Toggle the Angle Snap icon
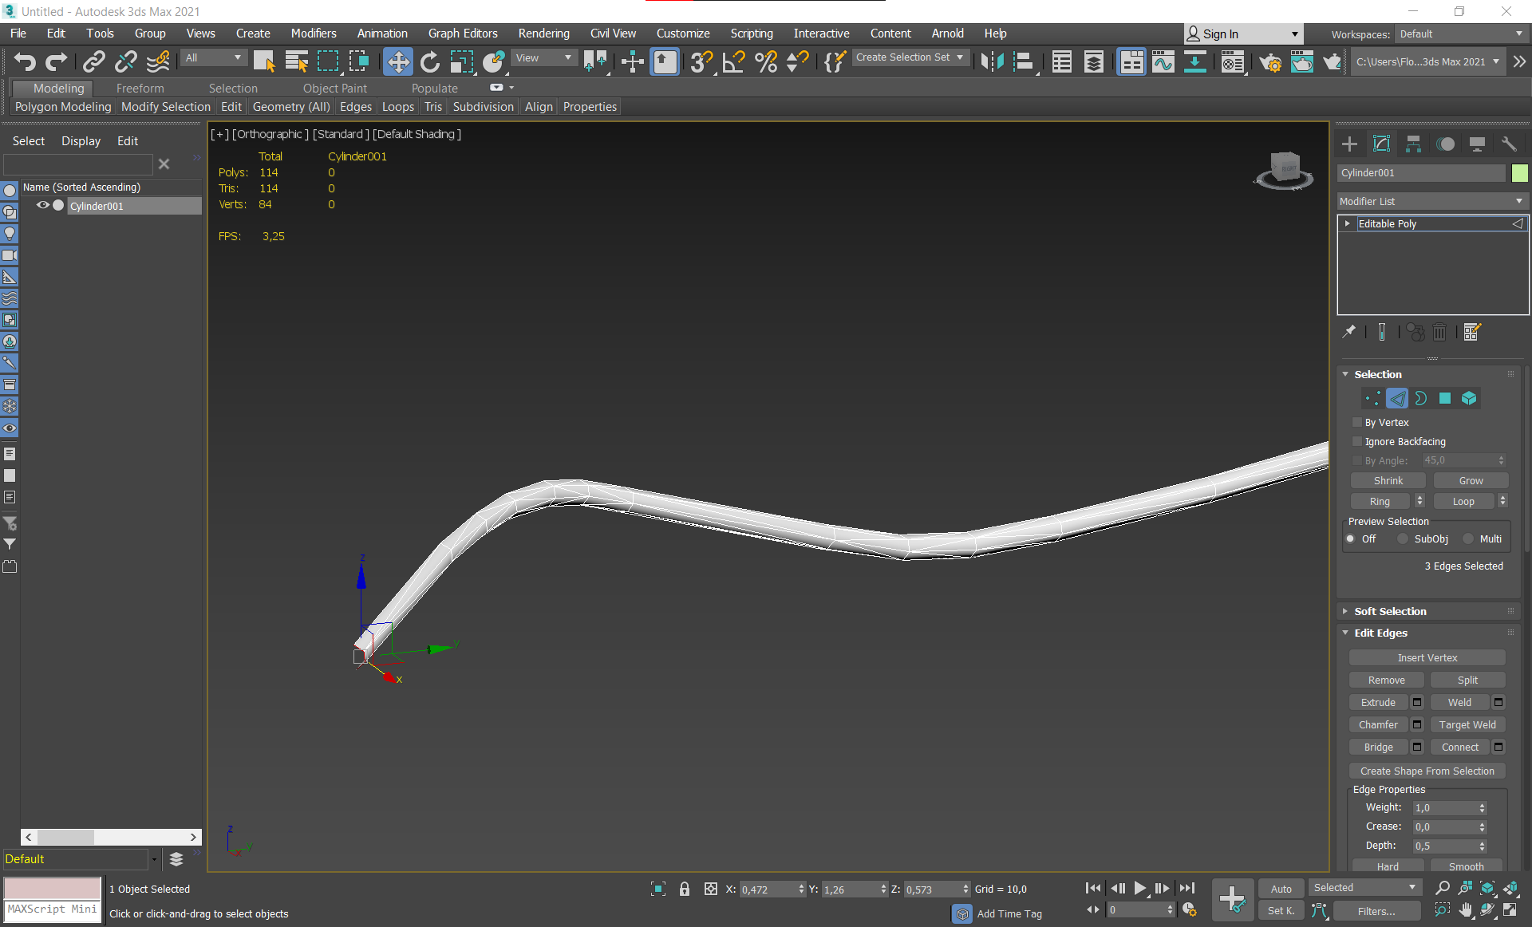 733,61
